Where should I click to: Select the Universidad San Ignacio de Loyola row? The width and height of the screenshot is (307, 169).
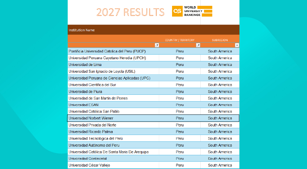[x=153, y=71]
